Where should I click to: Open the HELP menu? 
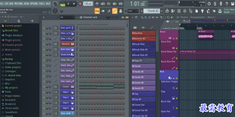pyautogui.click(x=48, y=4)
